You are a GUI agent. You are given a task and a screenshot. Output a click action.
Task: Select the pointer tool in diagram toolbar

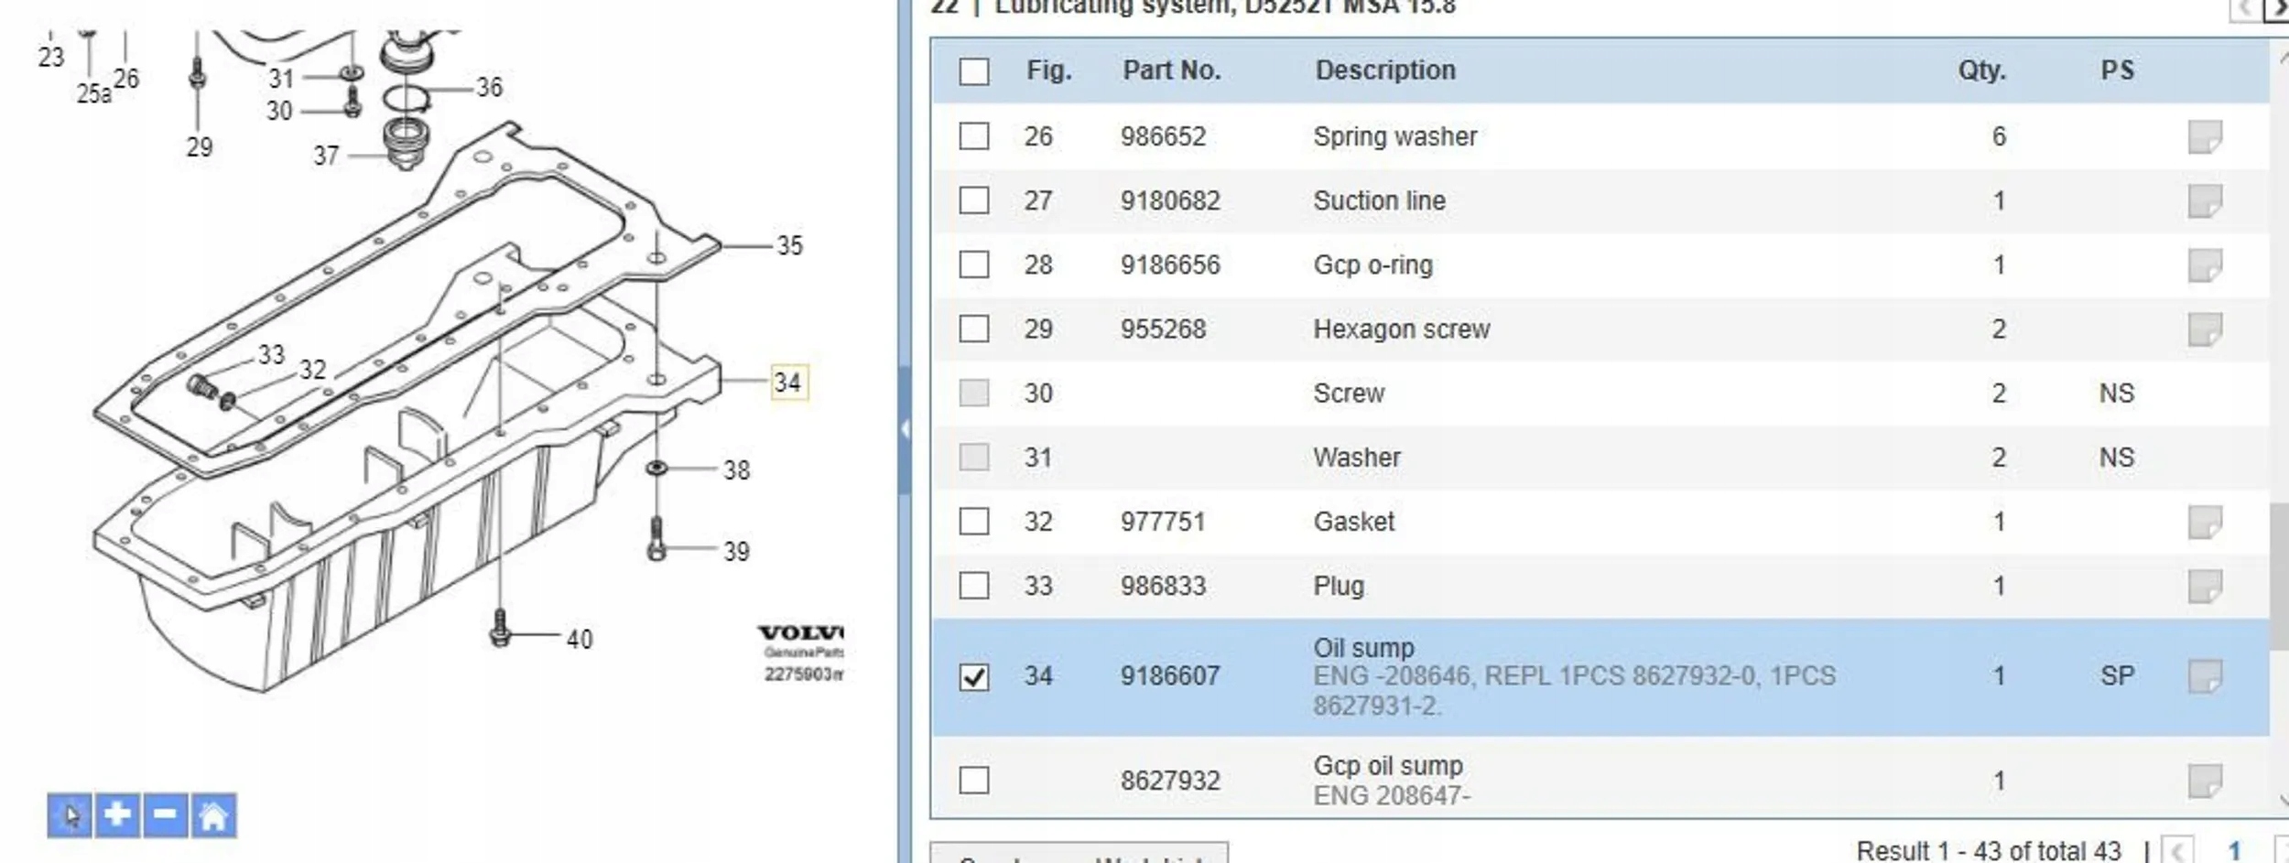[x=70, y=814]
